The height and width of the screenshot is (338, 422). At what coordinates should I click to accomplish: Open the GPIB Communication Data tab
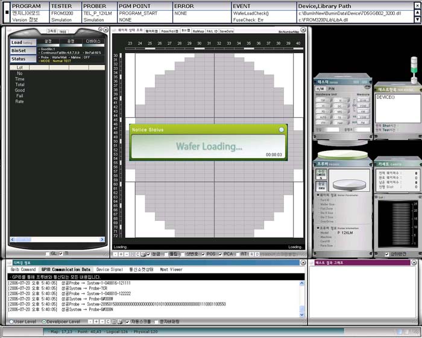tap(66, 270)
